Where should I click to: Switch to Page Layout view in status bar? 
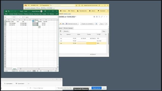[x=37, y=71]
